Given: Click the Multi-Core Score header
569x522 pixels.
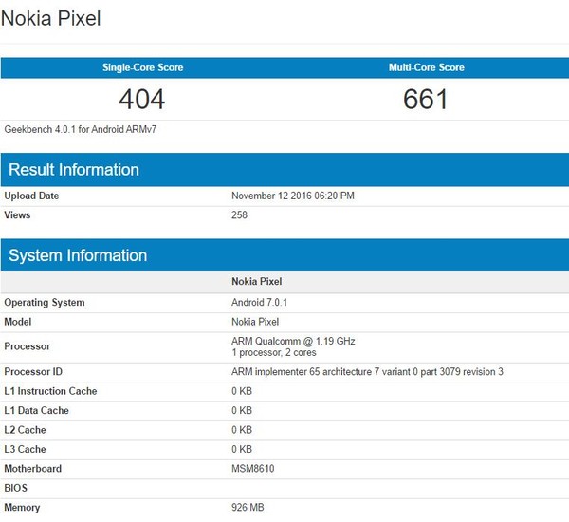Looking at the screenshot, I should coord(426,67).
